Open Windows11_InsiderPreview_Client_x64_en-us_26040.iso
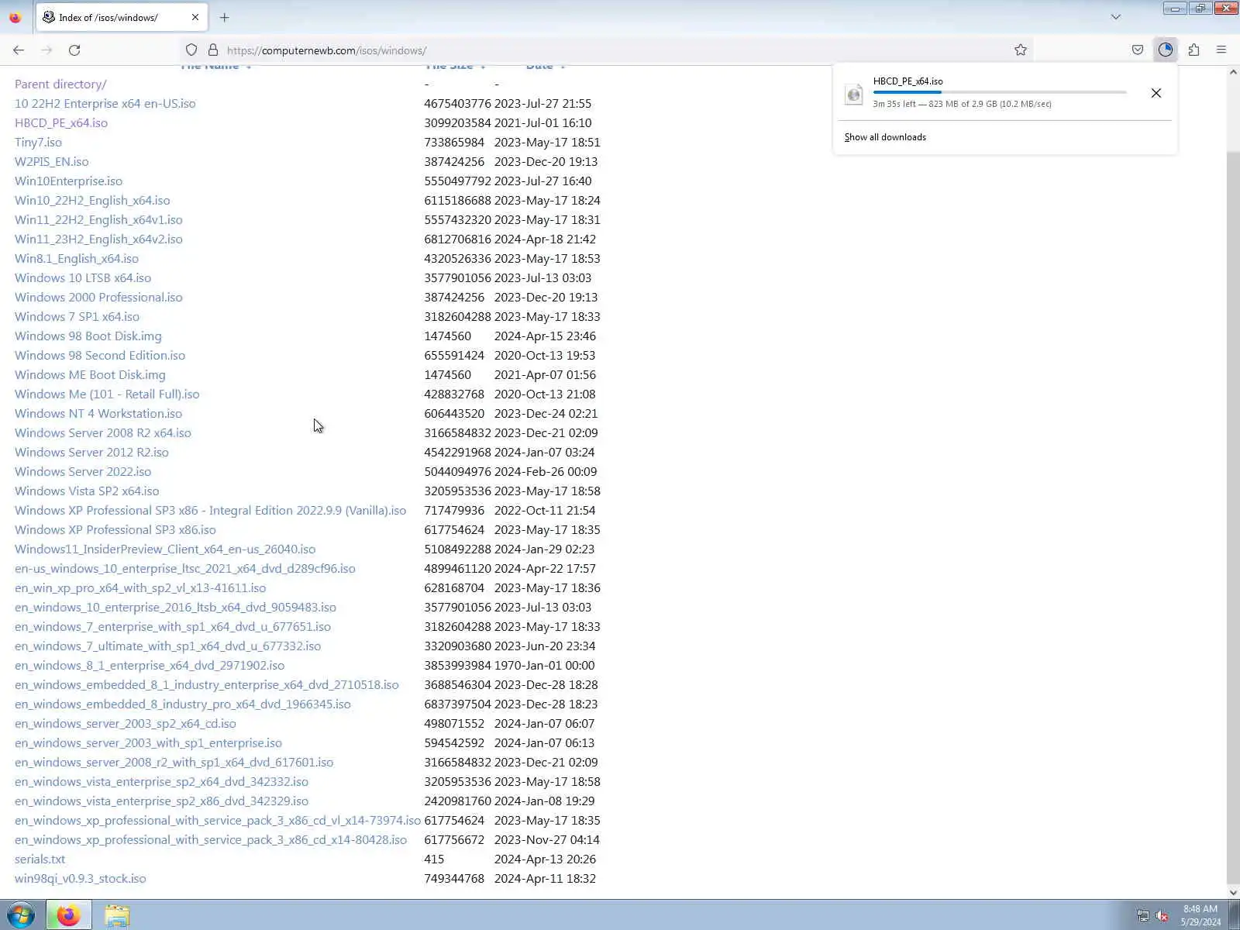This screenshot has width=1240, height=930. tap(165, 549)
